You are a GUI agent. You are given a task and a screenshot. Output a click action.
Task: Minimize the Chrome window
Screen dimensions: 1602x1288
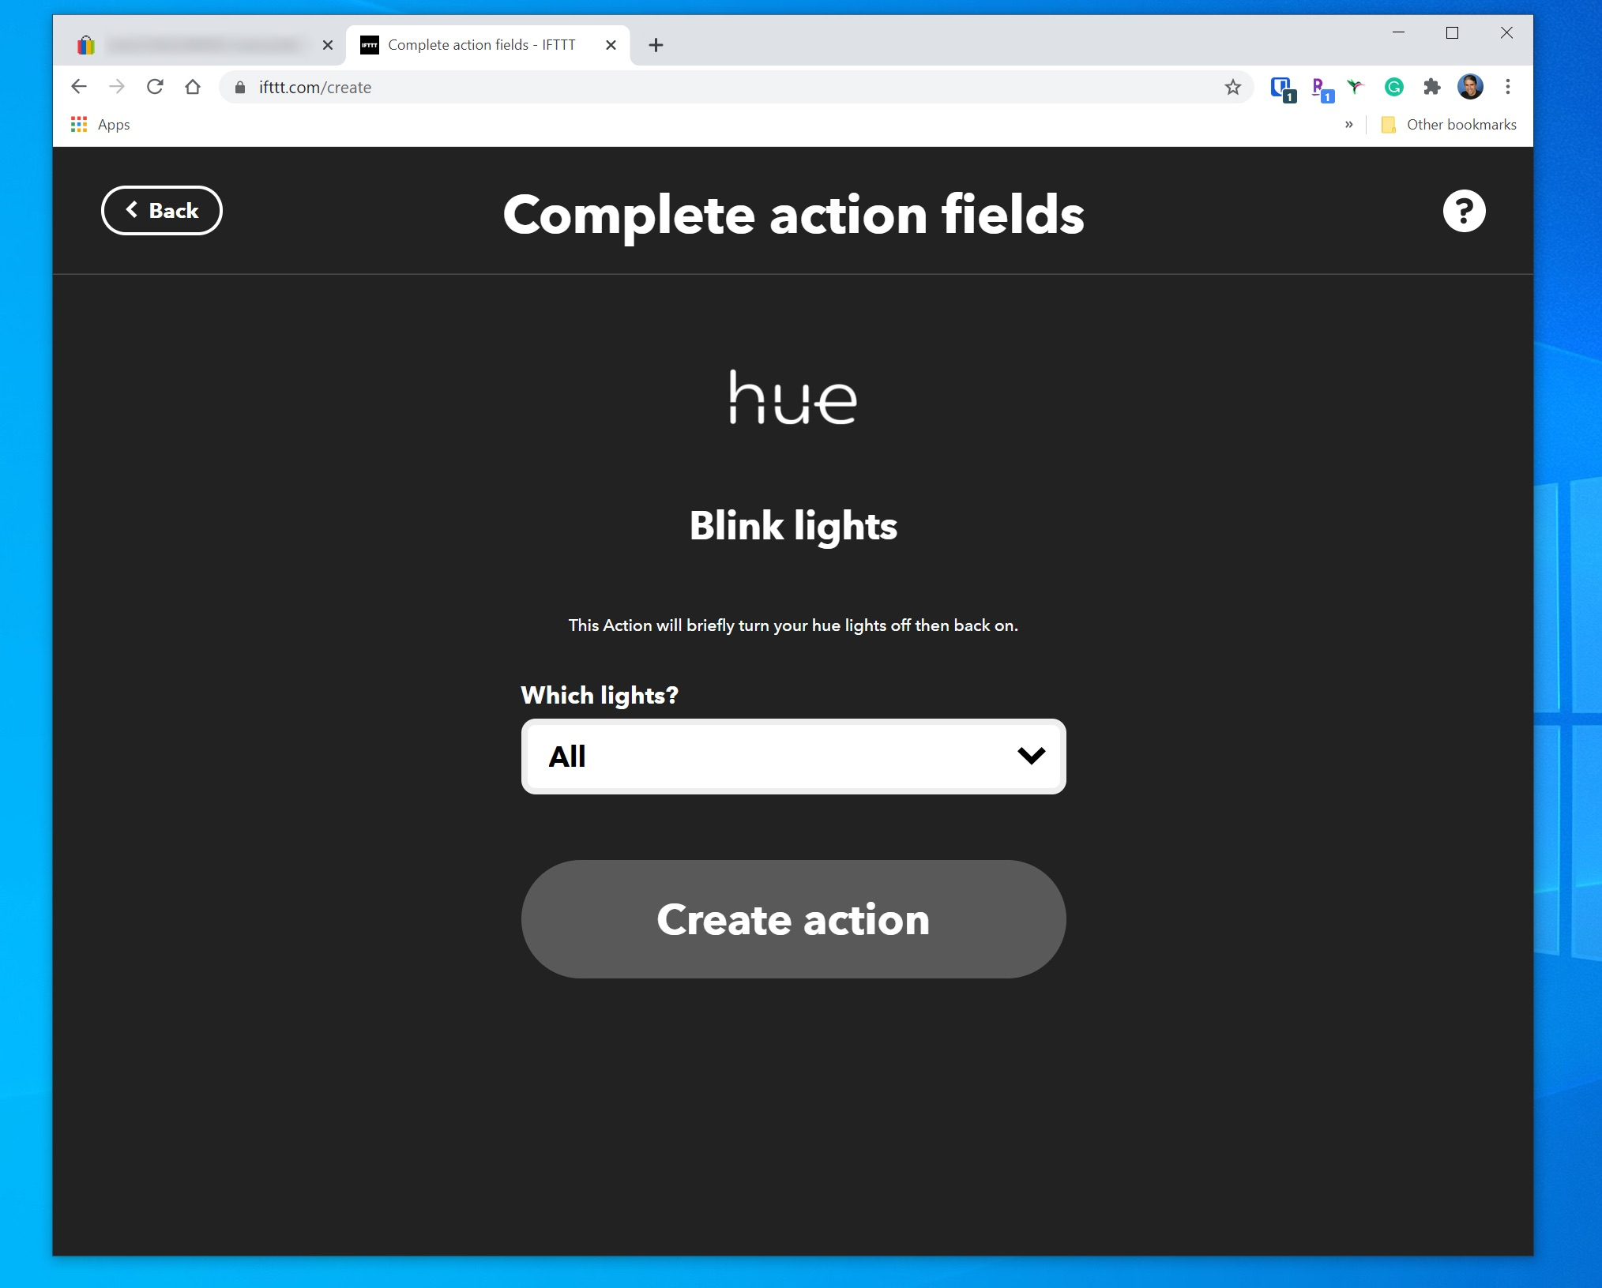[x=1398, y=32]
